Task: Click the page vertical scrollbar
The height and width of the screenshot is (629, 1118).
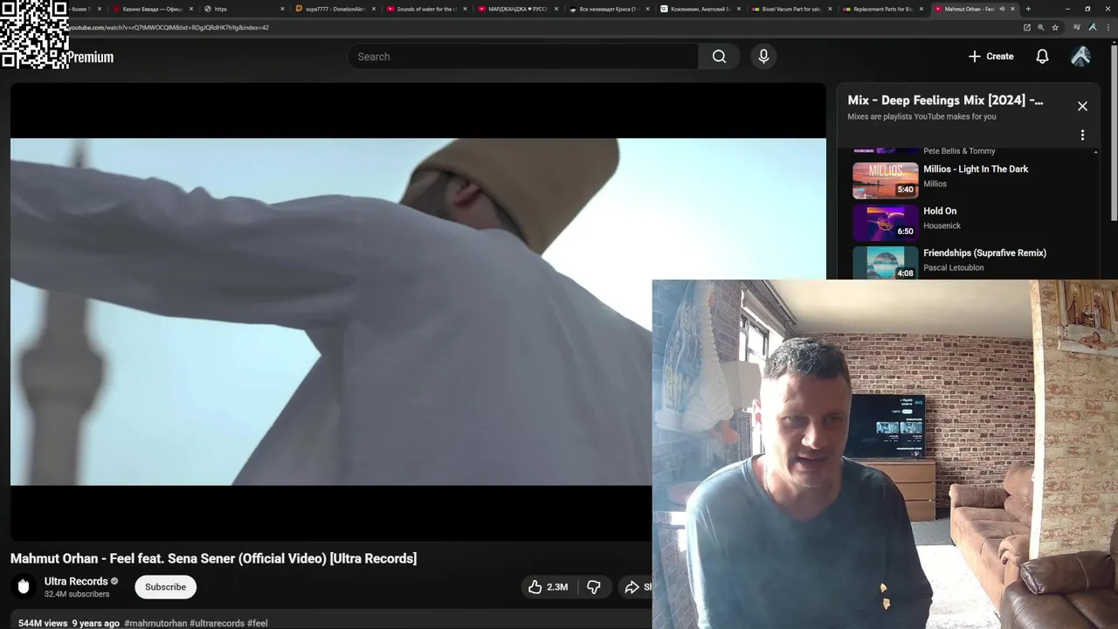Action: tap(1114, 131)
